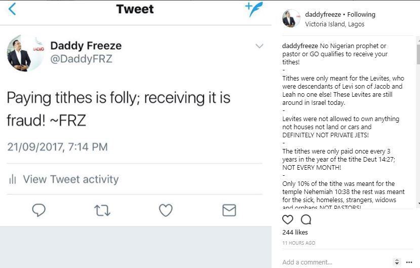Open the Instagram more options ellipsis
This screenshot has height=268, width=420.
point(409,262)
